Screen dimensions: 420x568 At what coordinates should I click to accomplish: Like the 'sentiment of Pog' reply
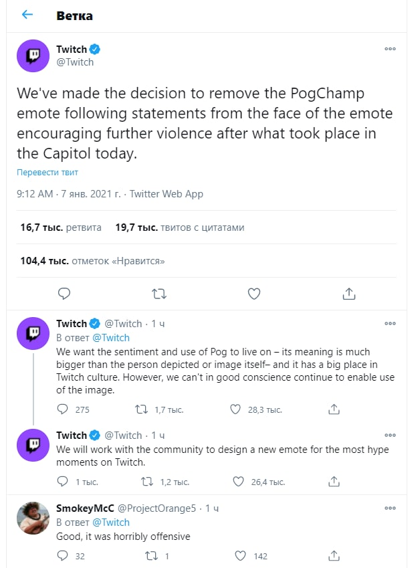click(x=235, y=409)
